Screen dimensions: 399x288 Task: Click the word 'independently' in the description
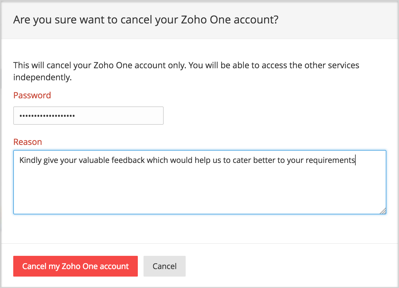(42, 78)
